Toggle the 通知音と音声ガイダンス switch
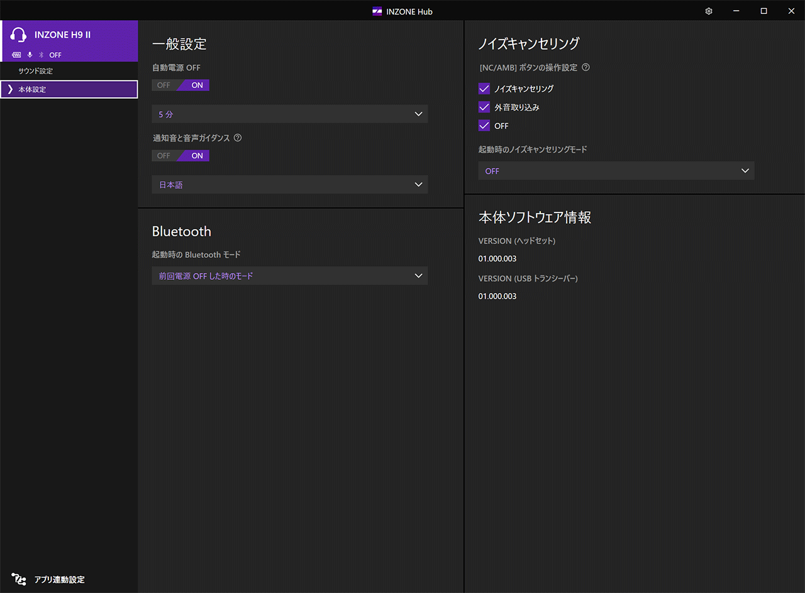805x593 pixels. point(180,156)
